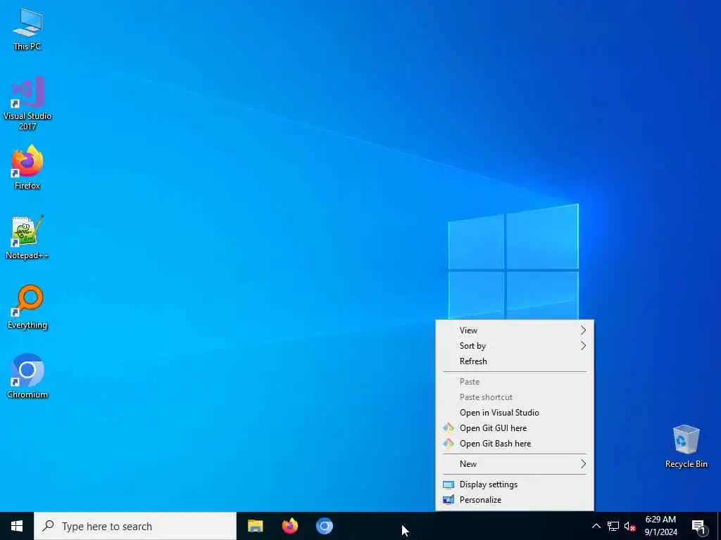Select the This PC desktop icon
Screen dimensions: 721x540
pos(27,30)
